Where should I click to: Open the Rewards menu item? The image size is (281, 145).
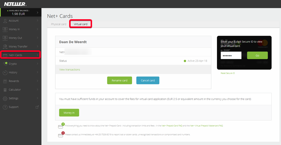[21, 81]
